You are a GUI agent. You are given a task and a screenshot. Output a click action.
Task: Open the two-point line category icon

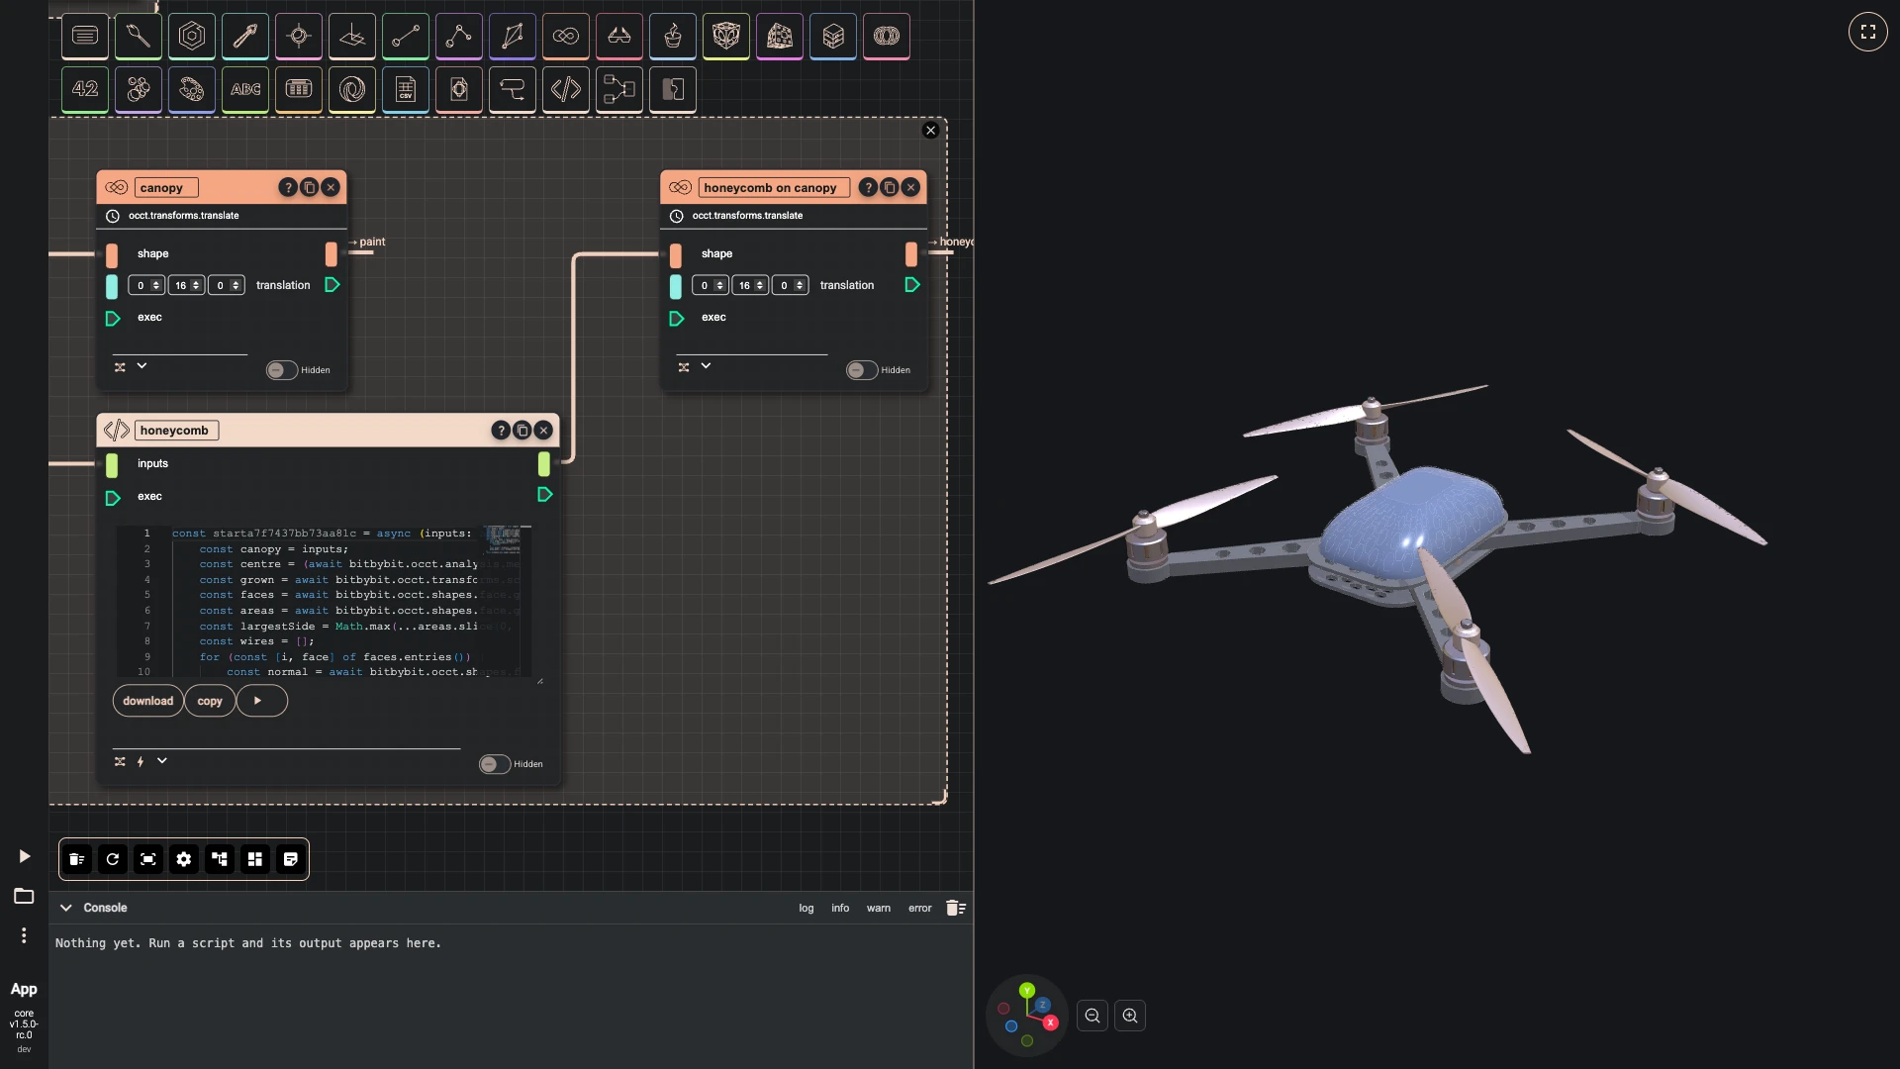tap(406, 37)
